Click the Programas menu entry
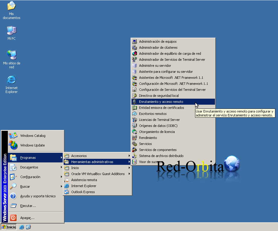The width and height of the screenshot is (278, 231). pos(36,158)
